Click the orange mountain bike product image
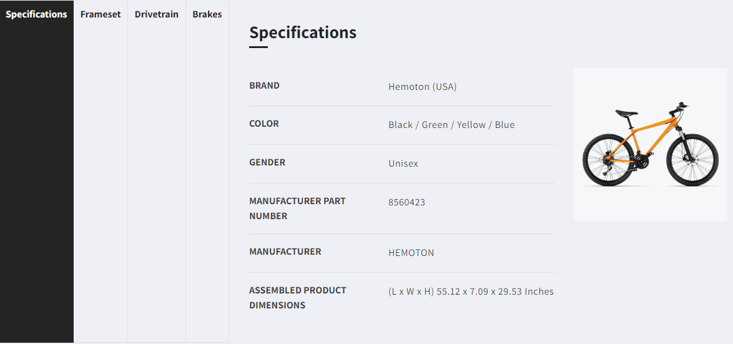This screenshot has height=344, width=733. click(650, 144)
